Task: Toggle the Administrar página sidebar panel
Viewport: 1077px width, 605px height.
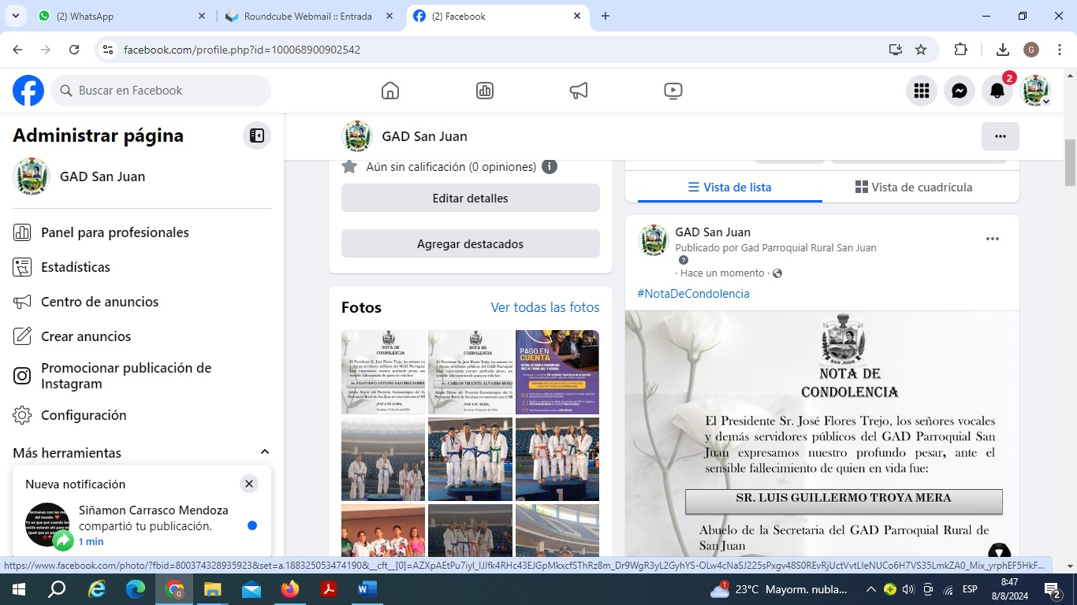Action: 257,135
